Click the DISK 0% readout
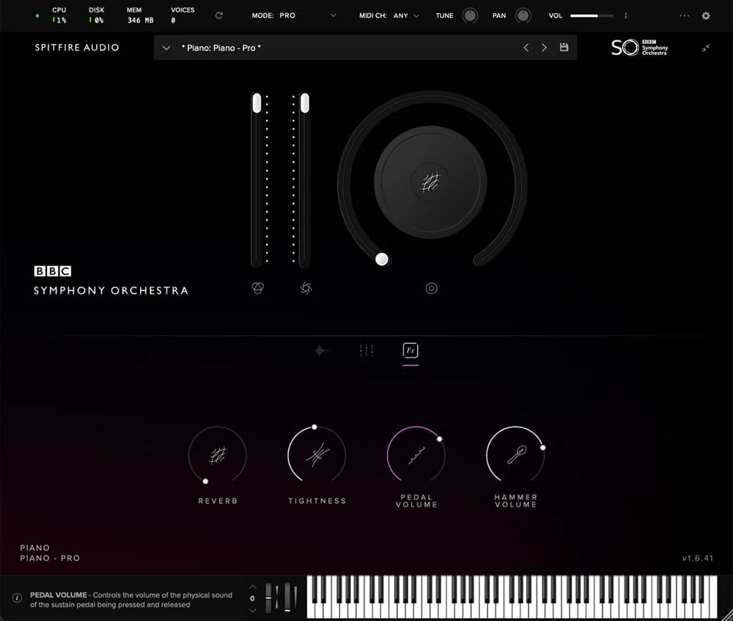733x621 pixels. 96,15
